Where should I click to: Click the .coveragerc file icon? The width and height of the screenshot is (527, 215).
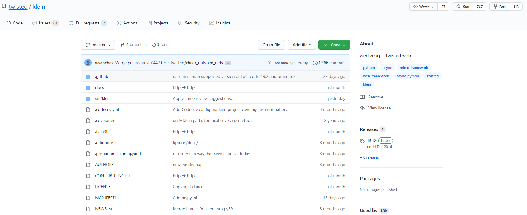(88, 121)
